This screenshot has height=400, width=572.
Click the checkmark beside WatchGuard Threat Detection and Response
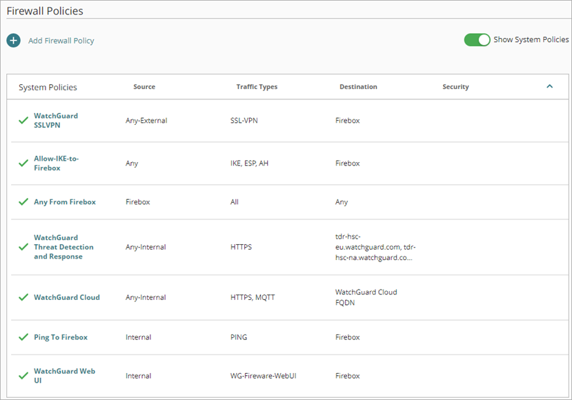click(x=22, y=247)
